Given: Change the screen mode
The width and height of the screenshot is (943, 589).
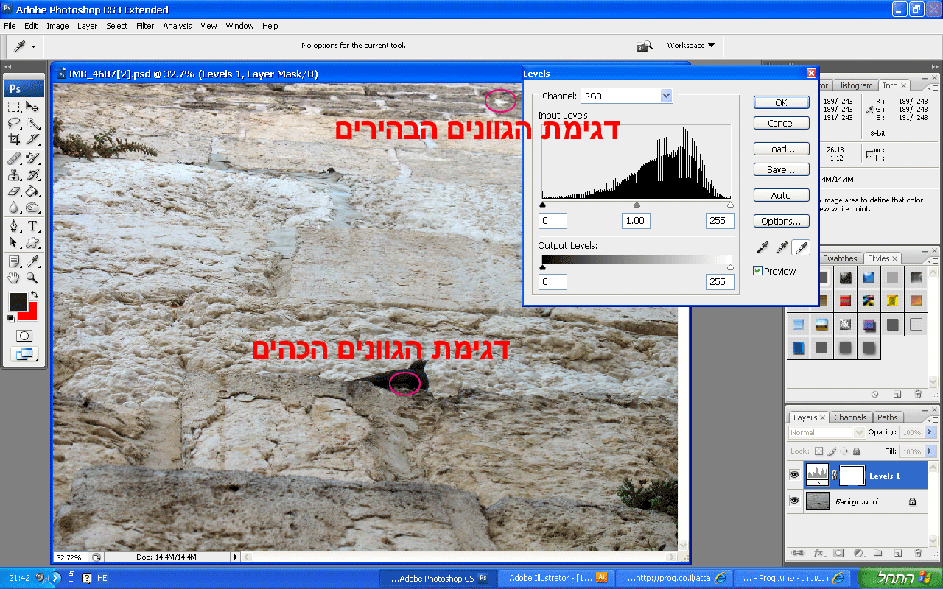Looking at the screenshot, I should point(24,355).
